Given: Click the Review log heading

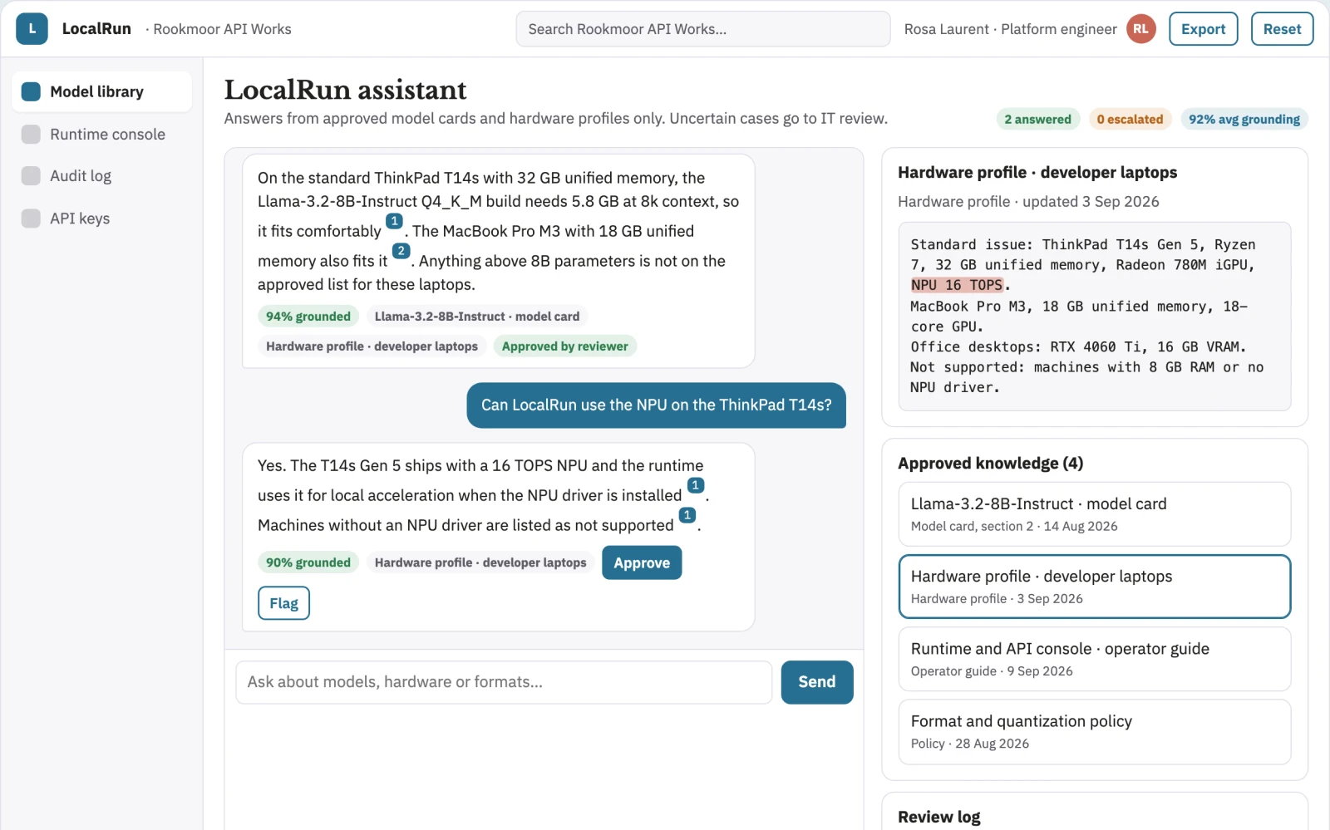Looking at the screenshot, I should point(939,817).
